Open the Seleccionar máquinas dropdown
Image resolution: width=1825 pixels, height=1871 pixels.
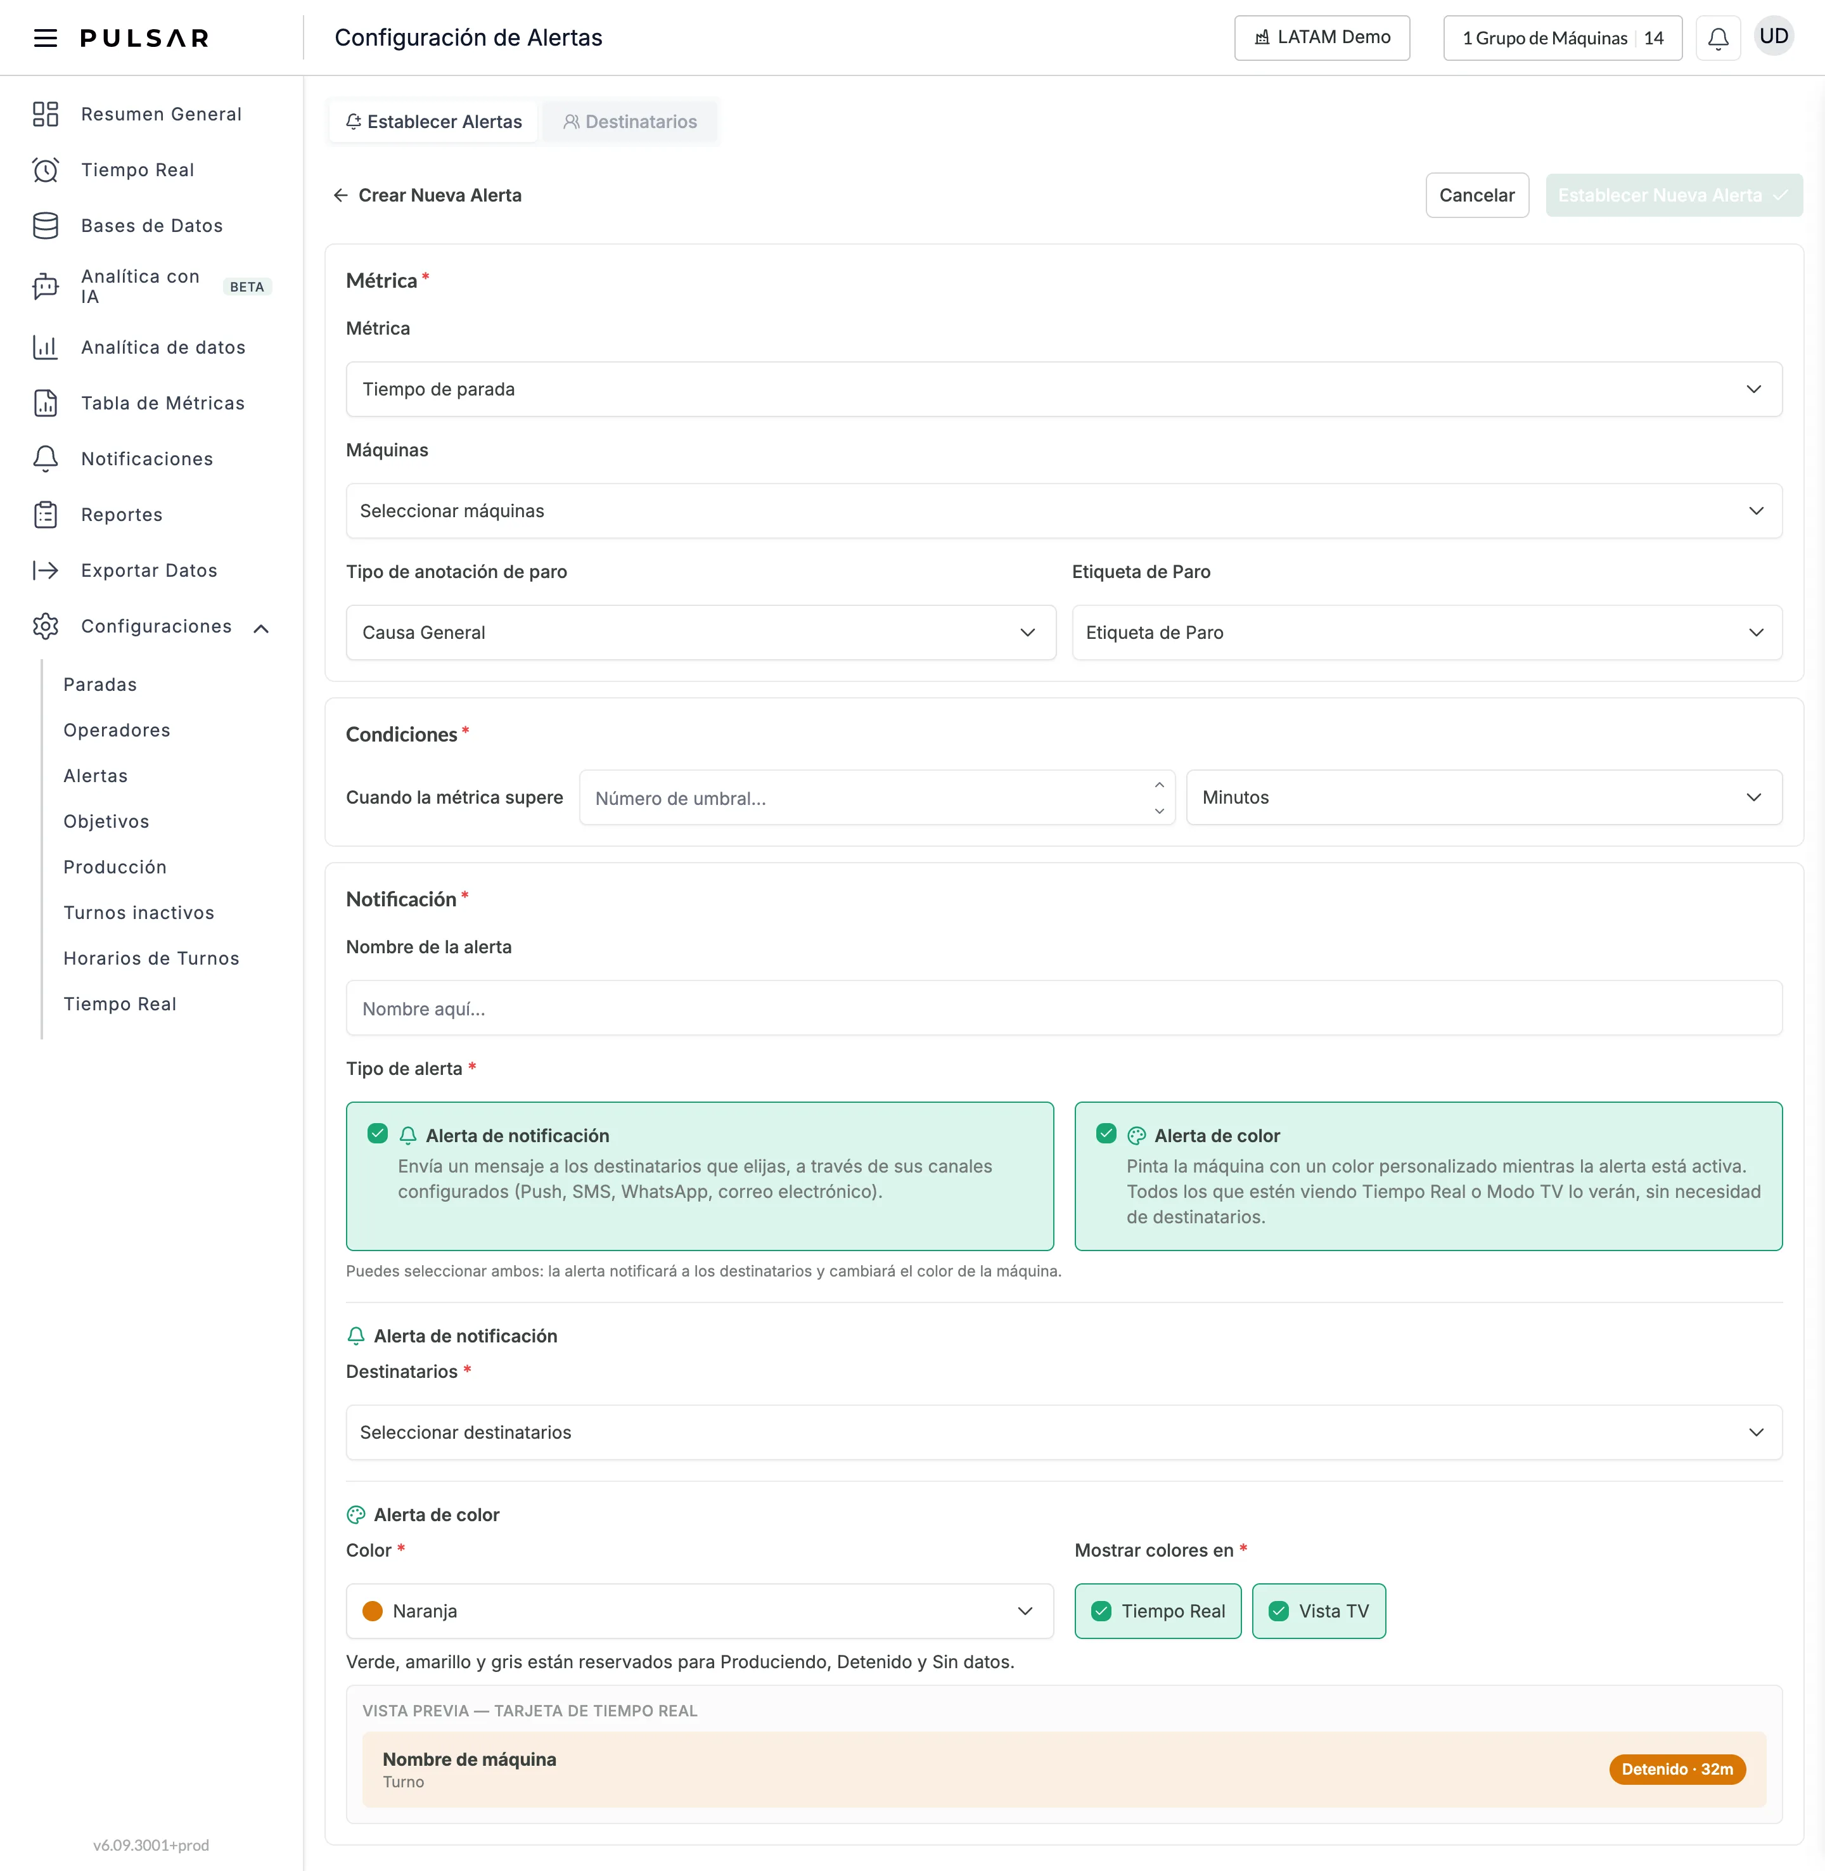(1064, 511)
